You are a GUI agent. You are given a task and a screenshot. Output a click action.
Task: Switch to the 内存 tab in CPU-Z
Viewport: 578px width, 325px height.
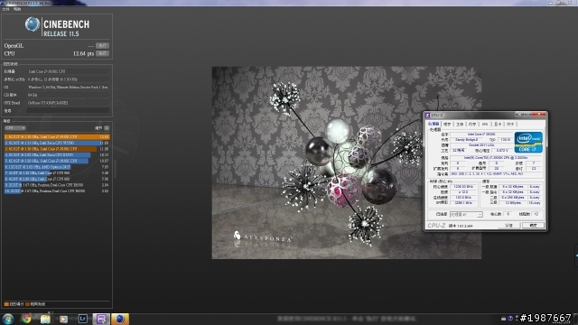coord(472,125)
